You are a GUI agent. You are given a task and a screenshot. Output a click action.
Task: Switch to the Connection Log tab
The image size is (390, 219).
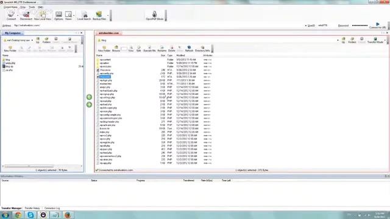pyautogui.click(x=52, y=208)
